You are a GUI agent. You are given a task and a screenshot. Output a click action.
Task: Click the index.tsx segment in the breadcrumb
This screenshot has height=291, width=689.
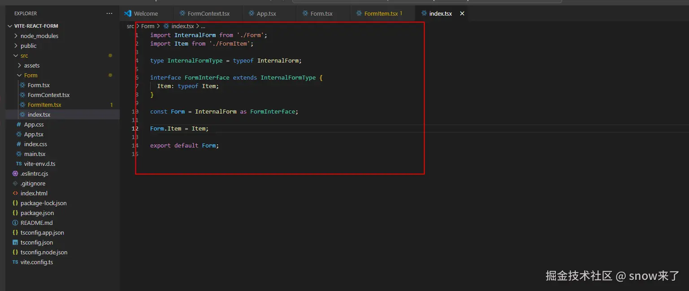(x=182, y=26)
